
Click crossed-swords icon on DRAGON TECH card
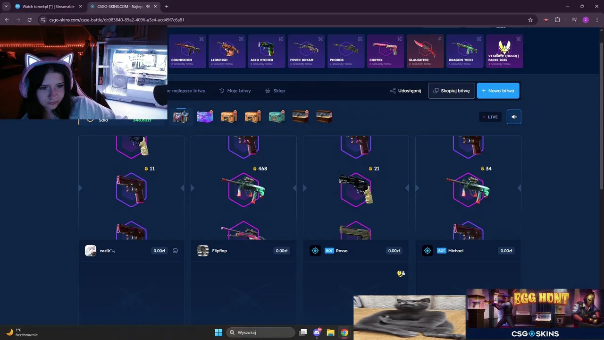point(479,39)
